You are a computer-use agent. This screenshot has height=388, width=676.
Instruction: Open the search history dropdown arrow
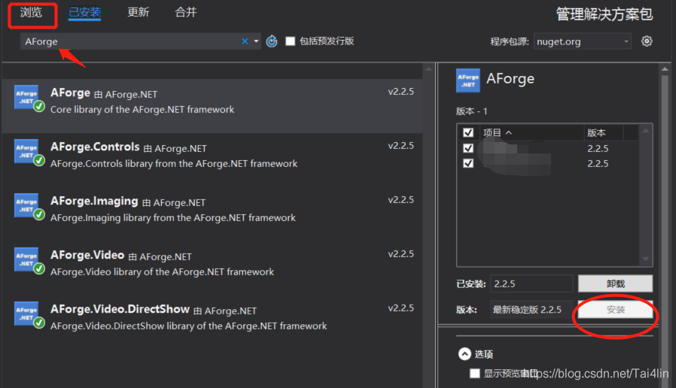click(256, 41)
